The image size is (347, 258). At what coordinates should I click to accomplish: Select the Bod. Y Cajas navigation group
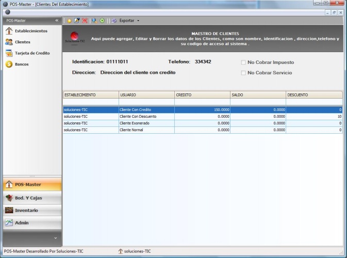(x=32, y=198)
